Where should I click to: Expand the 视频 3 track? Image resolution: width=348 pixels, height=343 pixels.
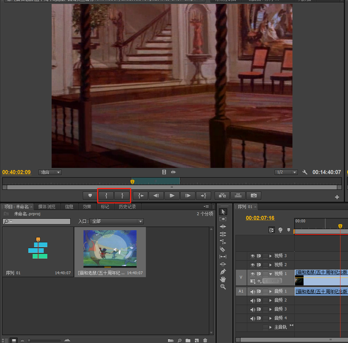pos(271,256)
